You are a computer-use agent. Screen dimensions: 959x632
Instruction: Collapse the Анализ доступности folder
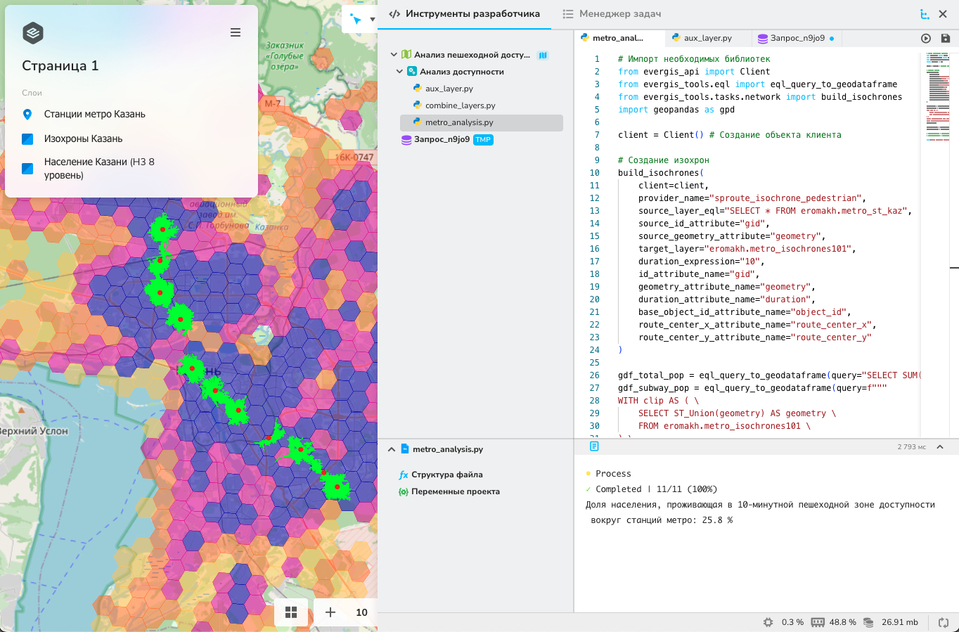coord(399,72)
